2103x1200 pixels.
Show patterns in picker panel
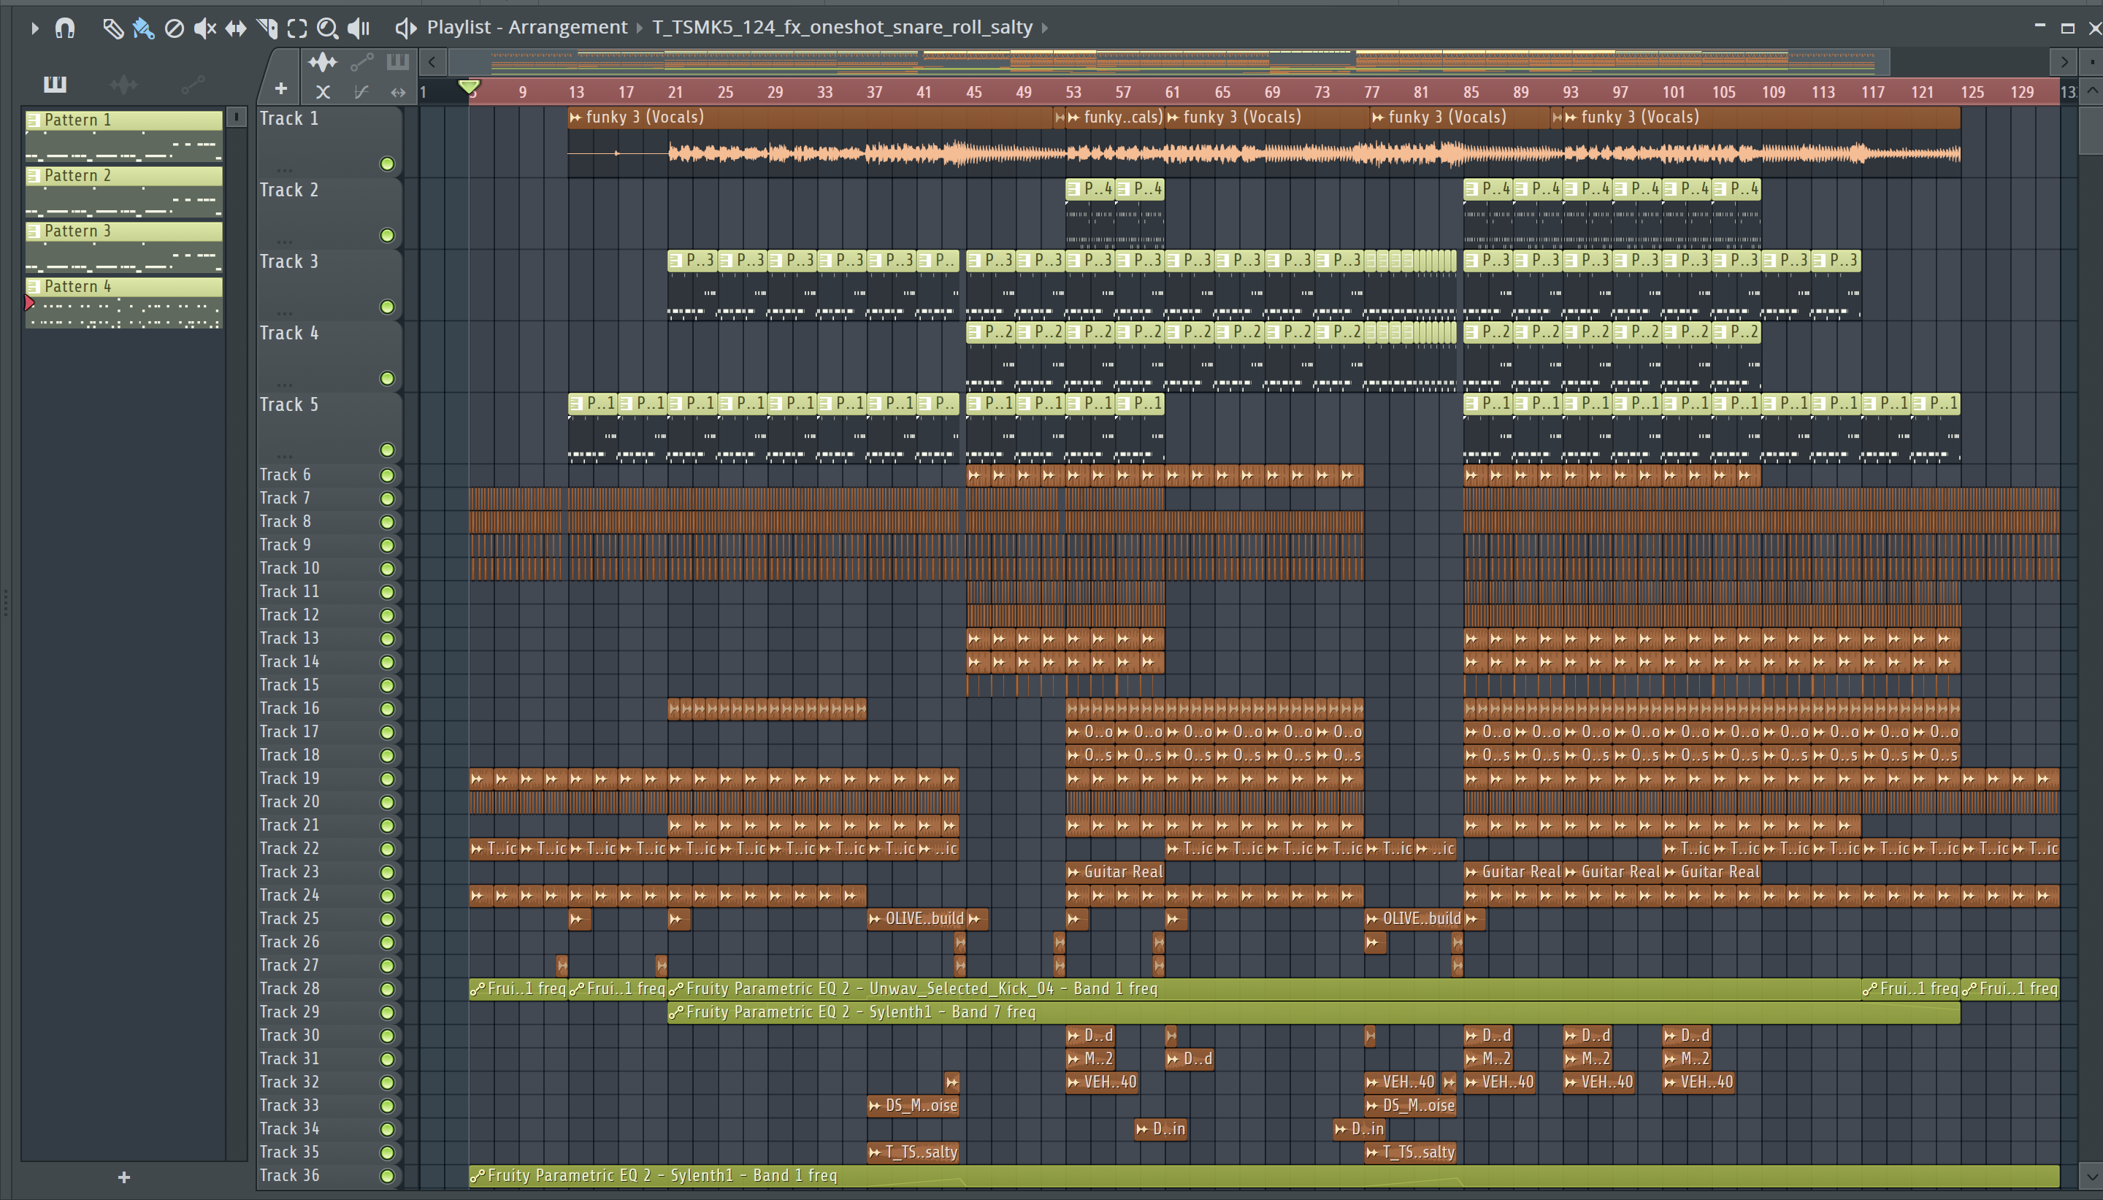pyautogui.click(x=55, y=83)
